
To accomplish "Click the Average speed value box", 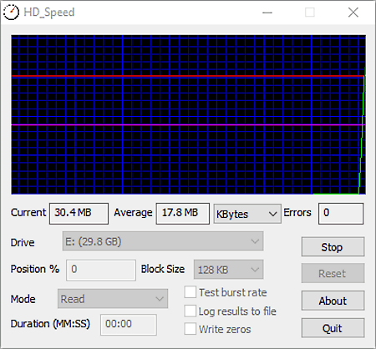I will [183, 214].
